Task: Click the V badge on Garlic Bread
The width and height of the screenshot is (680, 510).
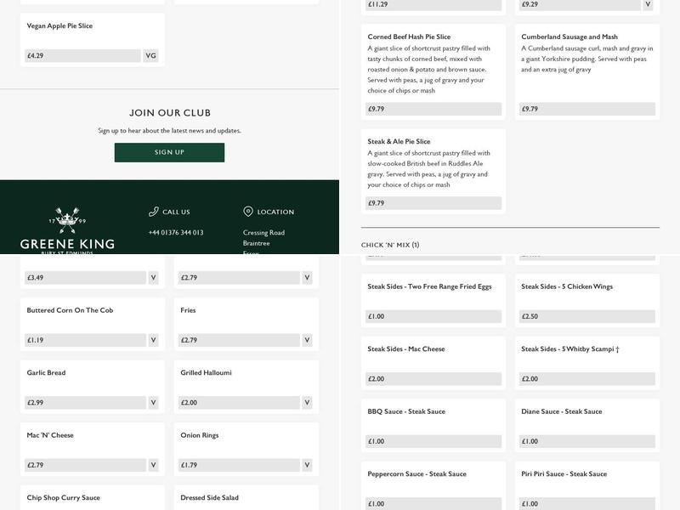Action: pos(154,403)
